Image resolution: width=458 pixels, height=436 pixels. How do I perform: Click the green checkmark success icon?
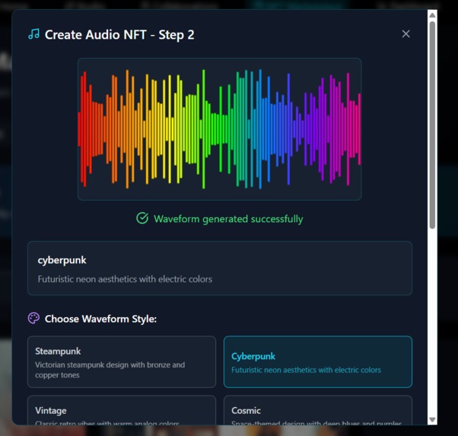(142, 218)
